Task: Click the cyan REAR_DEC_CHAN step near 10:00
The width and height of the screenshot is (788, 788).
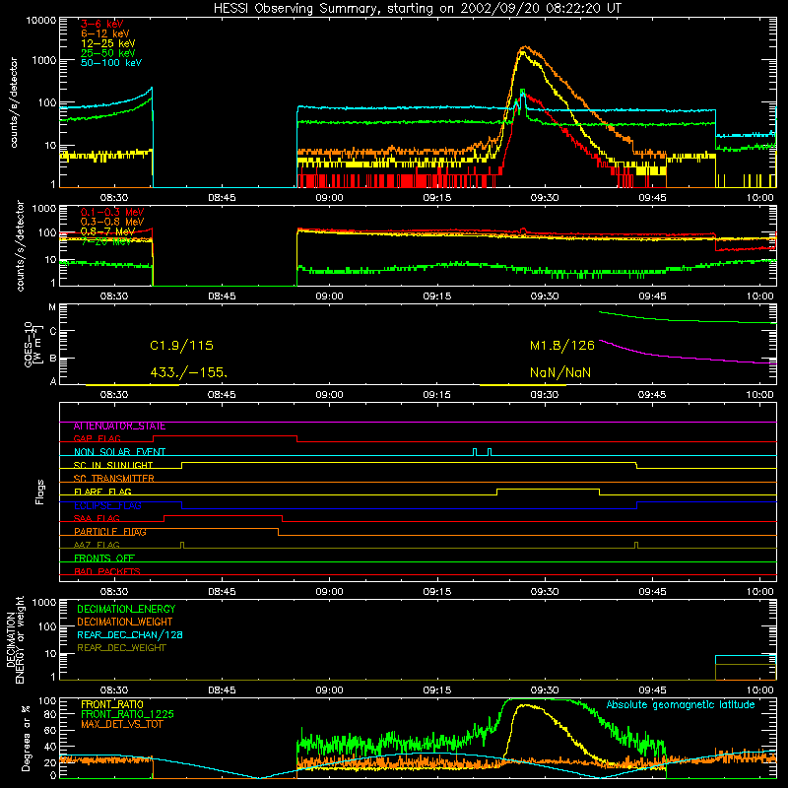Action: click(x=746, y=656)
